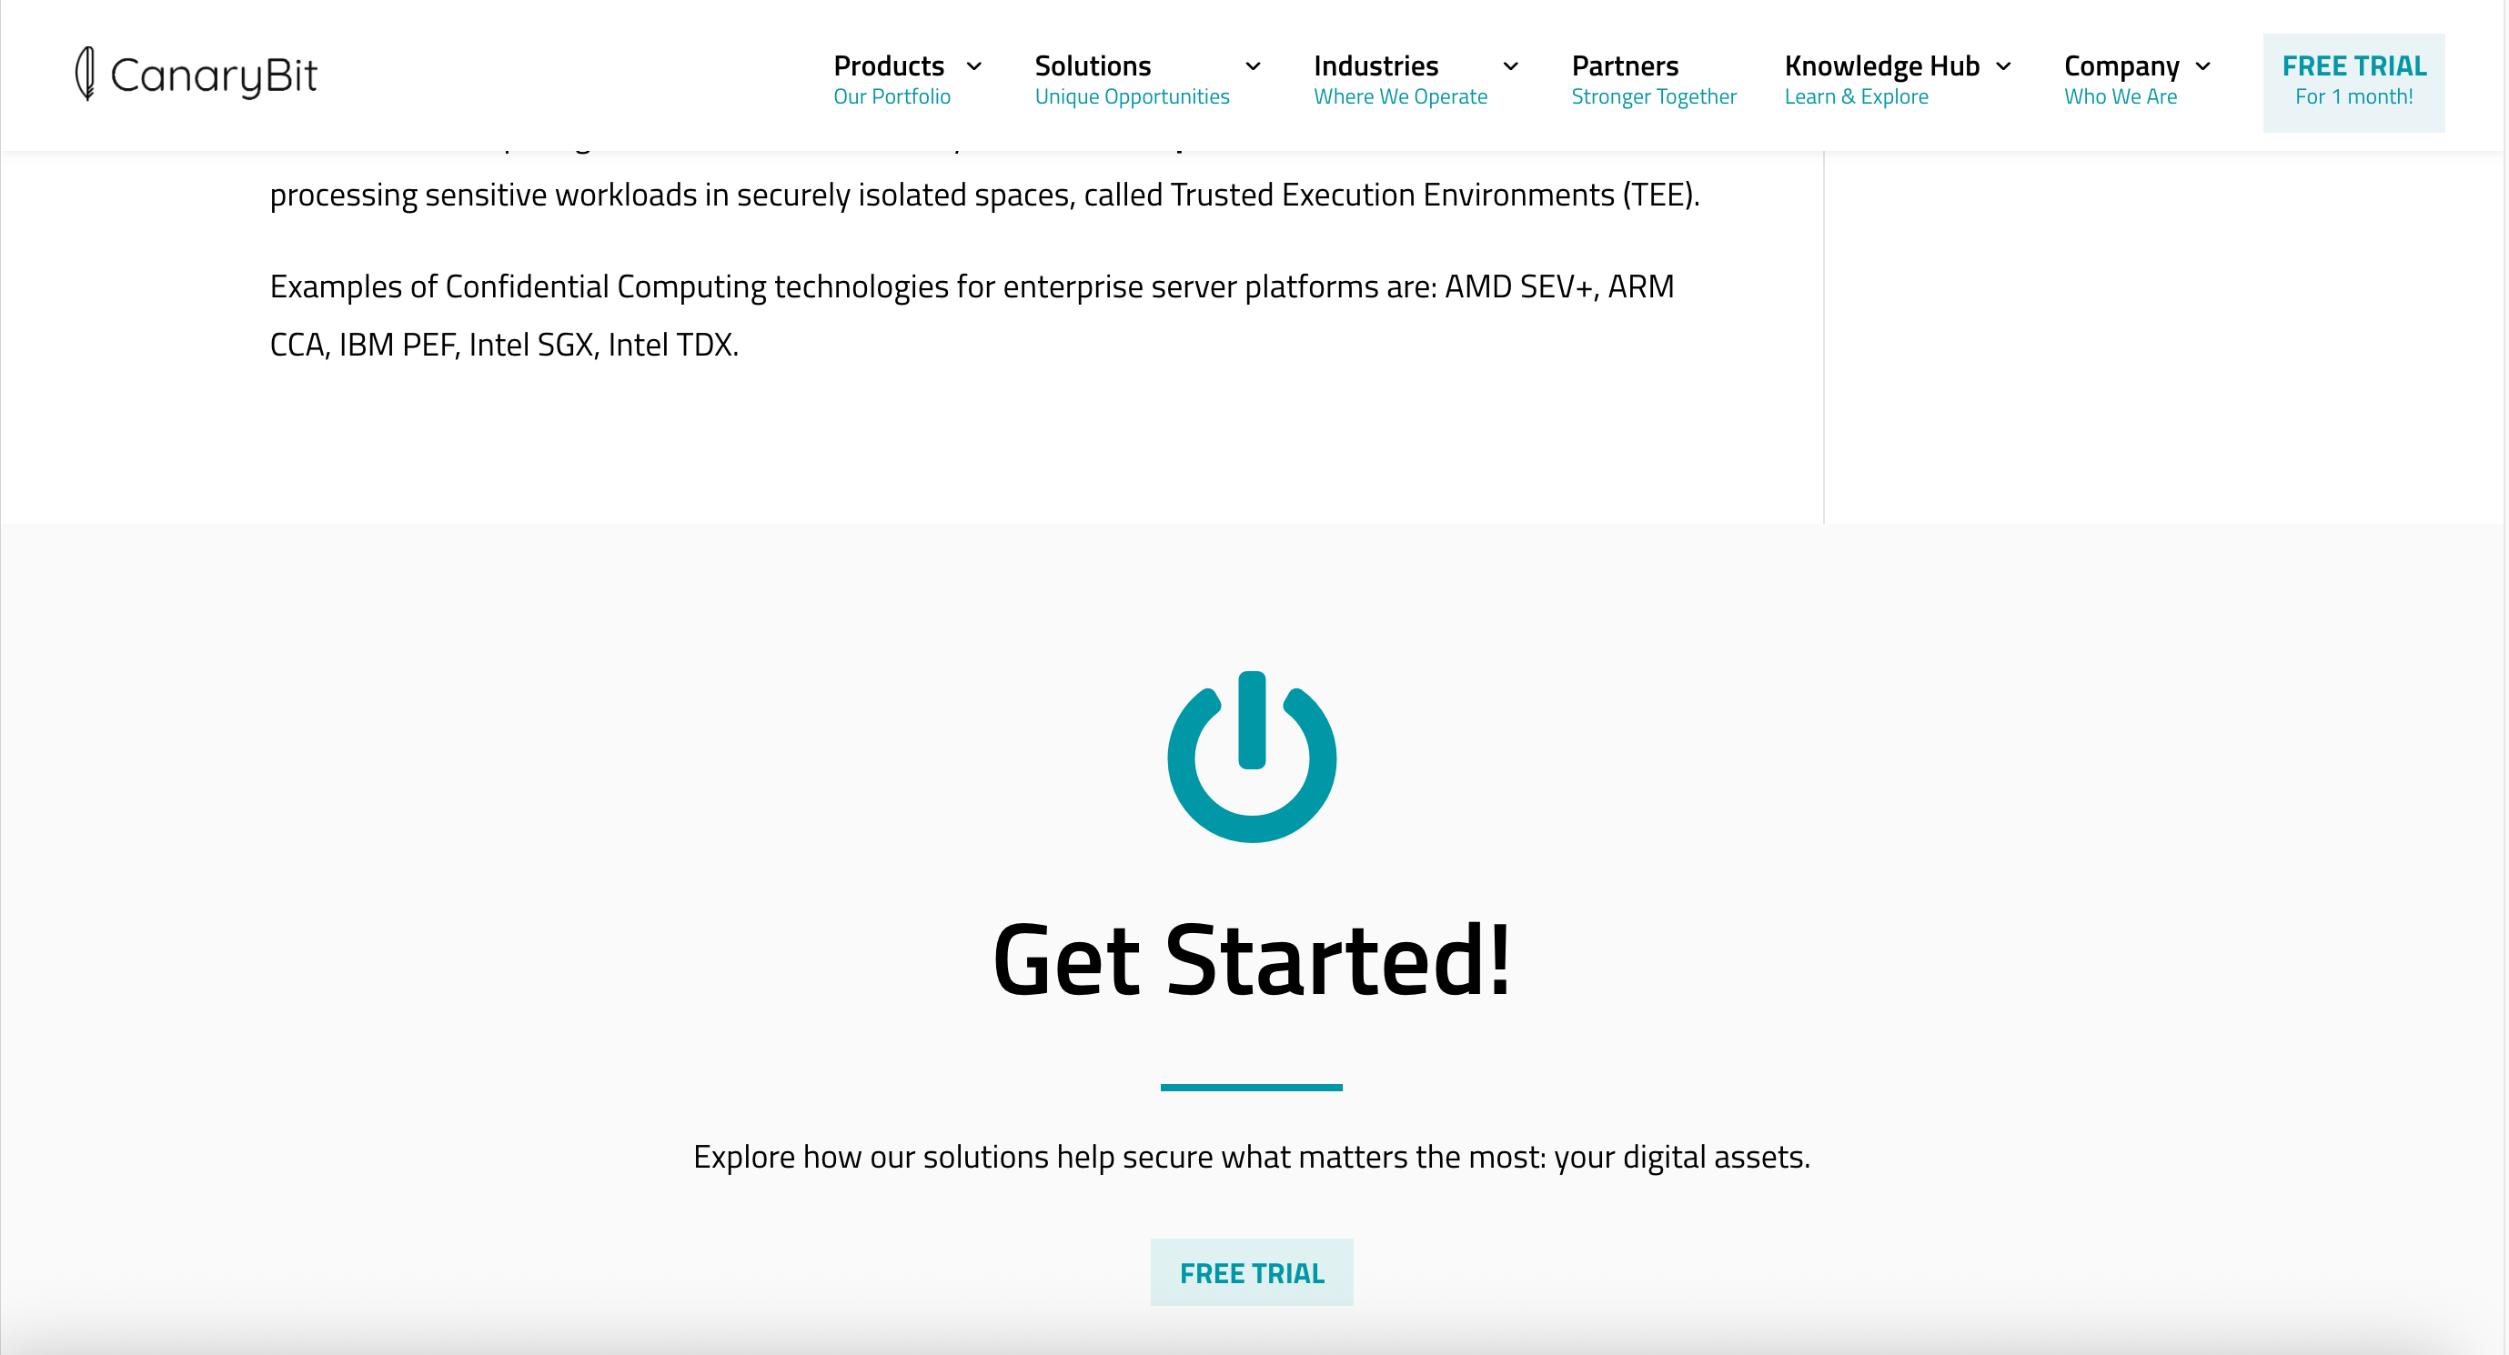2509x1355 pixels.
Task: Open the Products menu item
Action: point(888,66)
